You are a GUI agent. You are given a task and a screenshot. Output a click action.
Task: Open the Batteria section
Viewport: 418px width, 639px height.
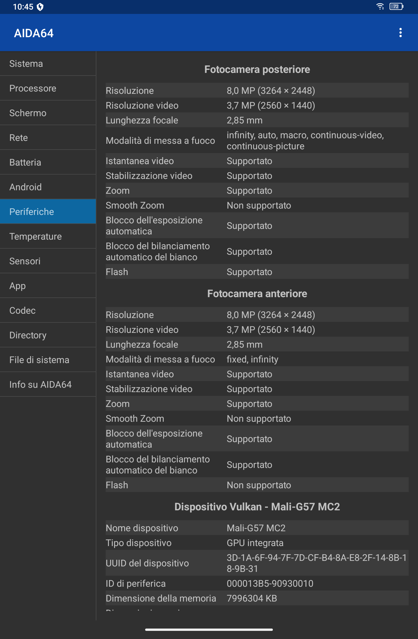[x=48, y=162]
